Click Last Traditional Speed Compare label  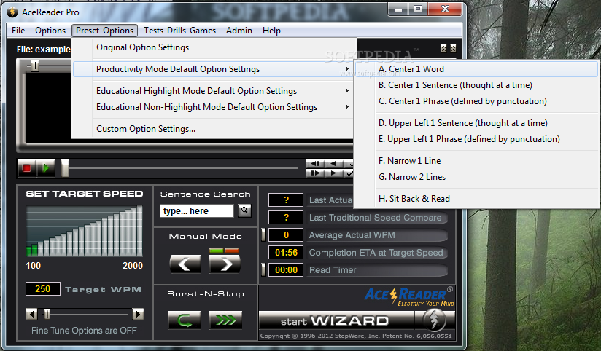click(375, 218)
